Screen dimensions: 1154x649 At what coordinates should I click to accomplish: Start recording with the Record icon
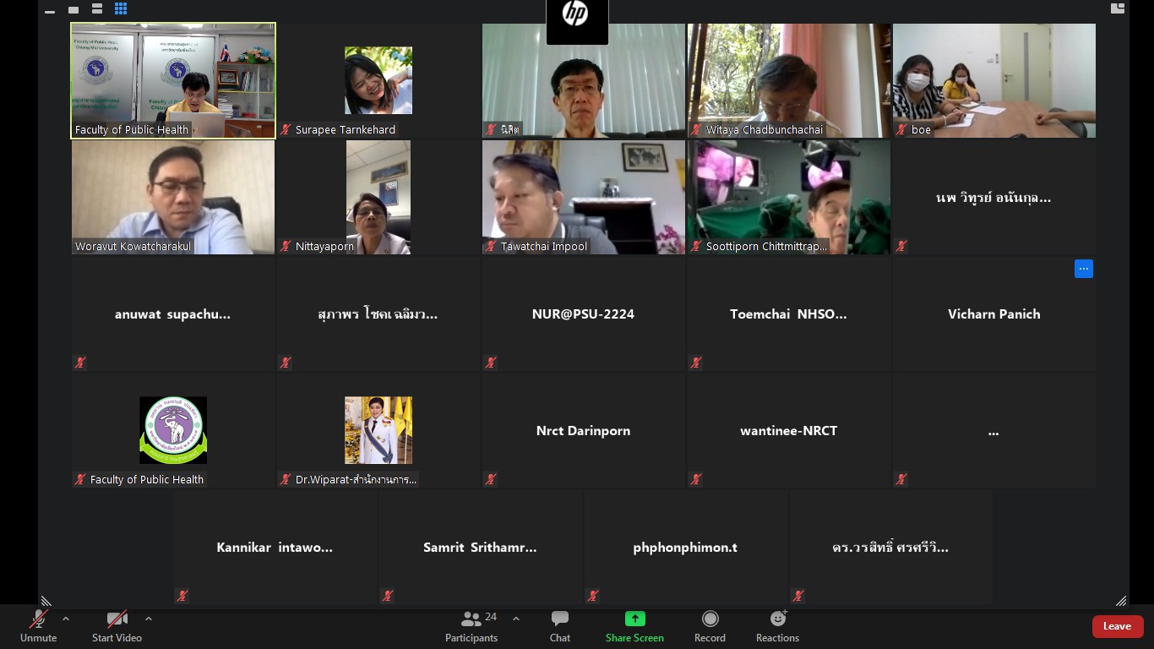point(710,626)
